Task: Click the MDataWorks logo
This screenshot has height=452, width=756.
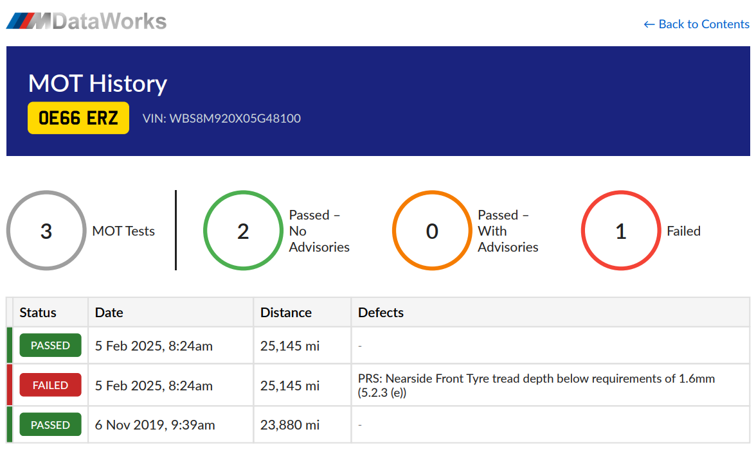Action: 86,21
